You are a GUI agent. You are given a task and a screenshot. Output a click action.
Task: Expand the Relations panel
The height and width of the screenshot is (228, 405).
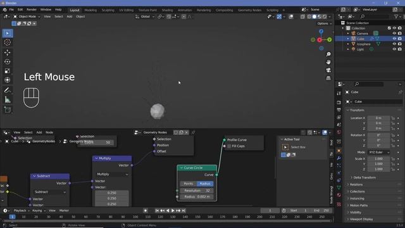tap(356, 184)
